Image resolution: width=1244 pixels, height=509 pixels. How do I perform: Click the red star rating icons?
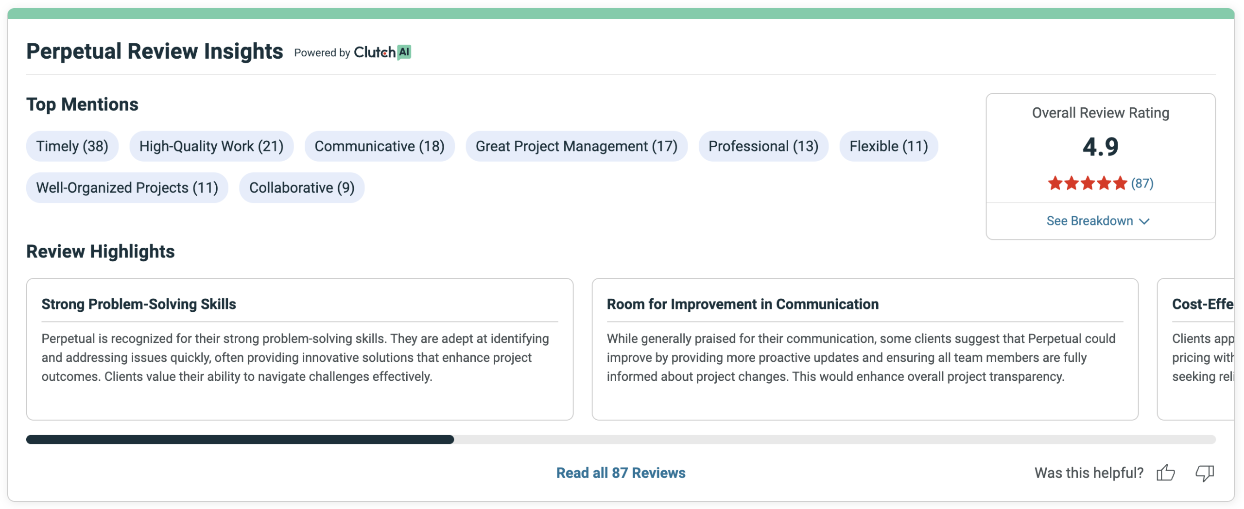[1087, 183]
